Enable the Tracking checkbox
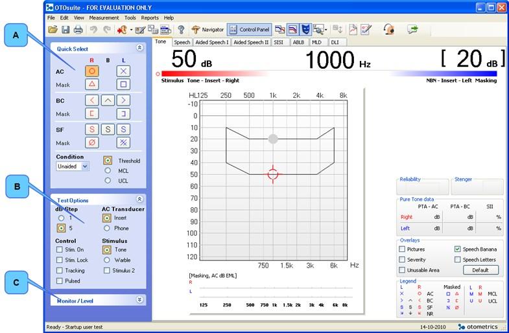 [60, 270]
